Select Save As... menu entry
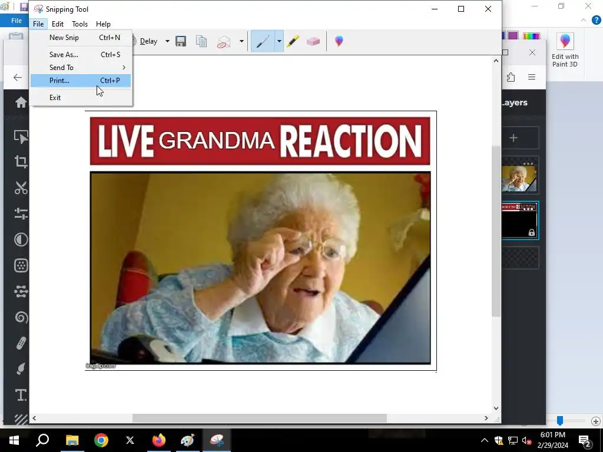The image size is (603, 452). coord(81,55)
